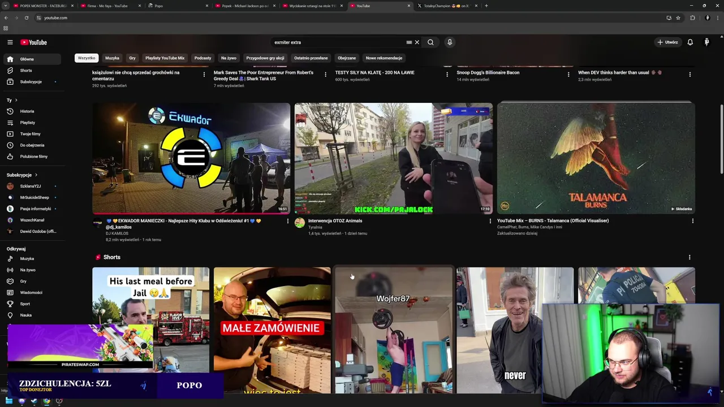Expand the Subskrypcje section header chevron

[x=36, y=175]
